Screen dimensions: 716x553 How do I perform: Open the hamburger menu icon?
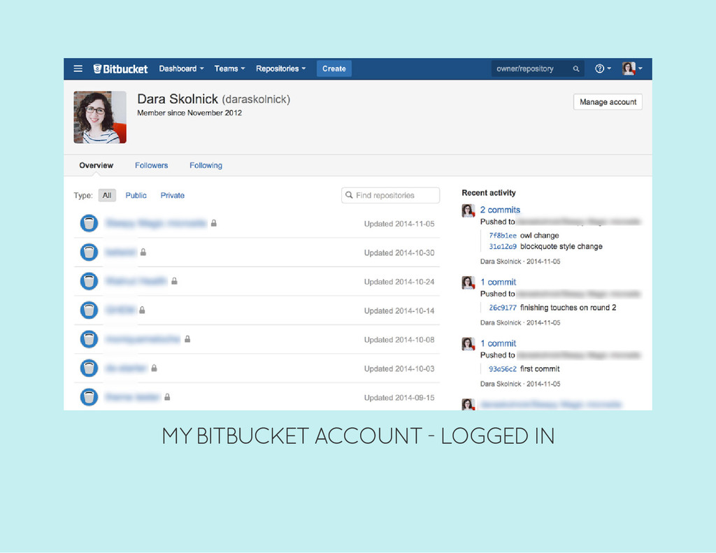coord(78,69)
